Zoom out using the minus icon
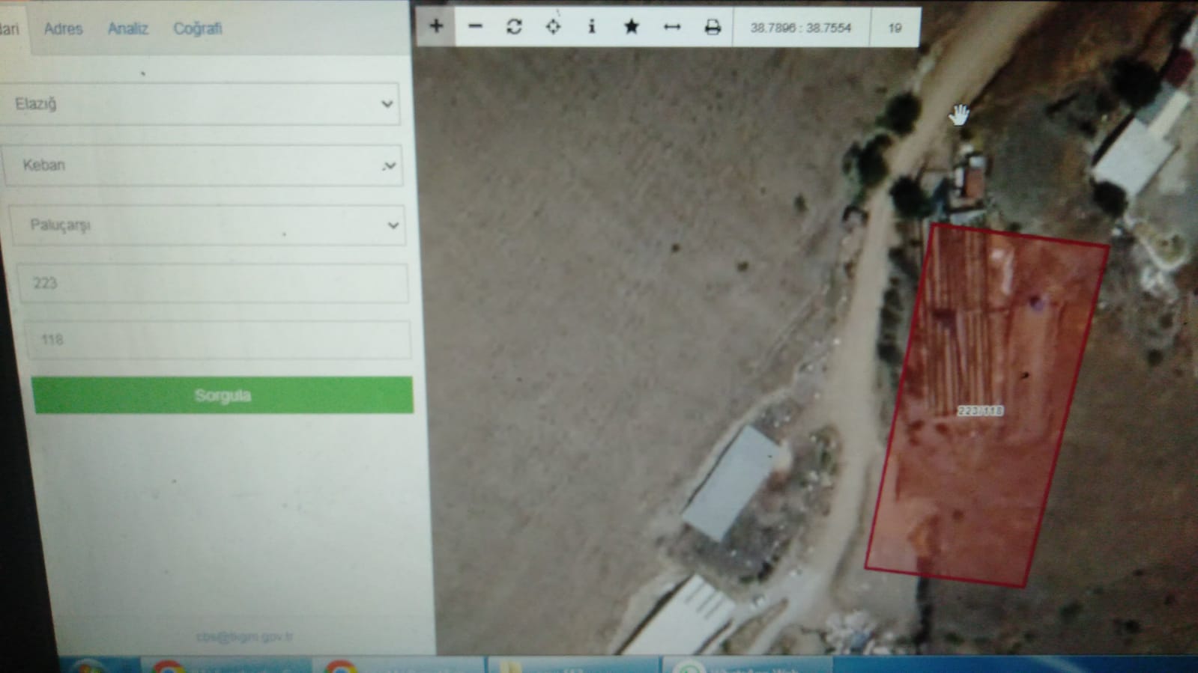Viewport: 1198px width, 673px height. (475, 27)
